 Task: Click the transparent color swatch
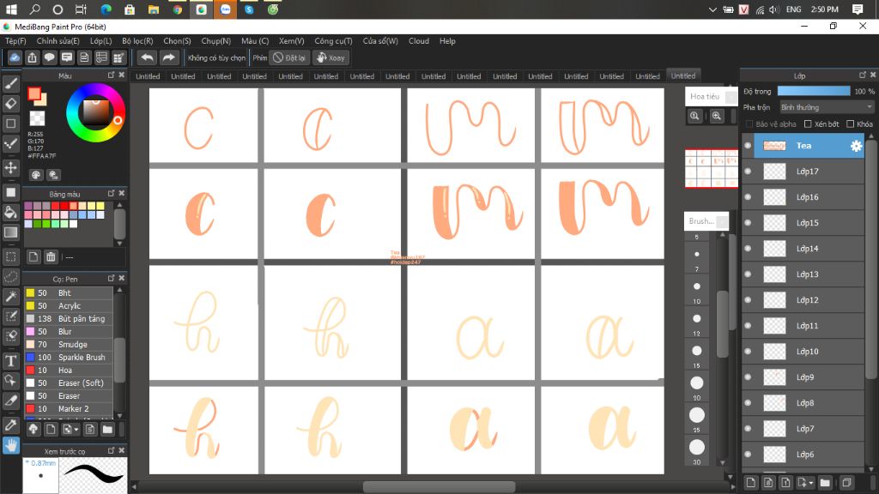click(37, 118)
